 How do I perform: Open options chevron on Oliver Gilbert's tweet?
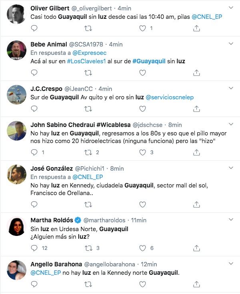(231, 8)
